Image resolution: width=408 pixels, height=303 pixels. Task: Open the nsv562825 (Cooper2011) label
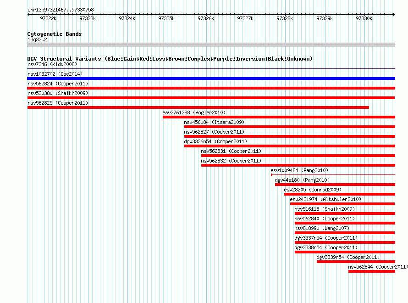point(58,103)
